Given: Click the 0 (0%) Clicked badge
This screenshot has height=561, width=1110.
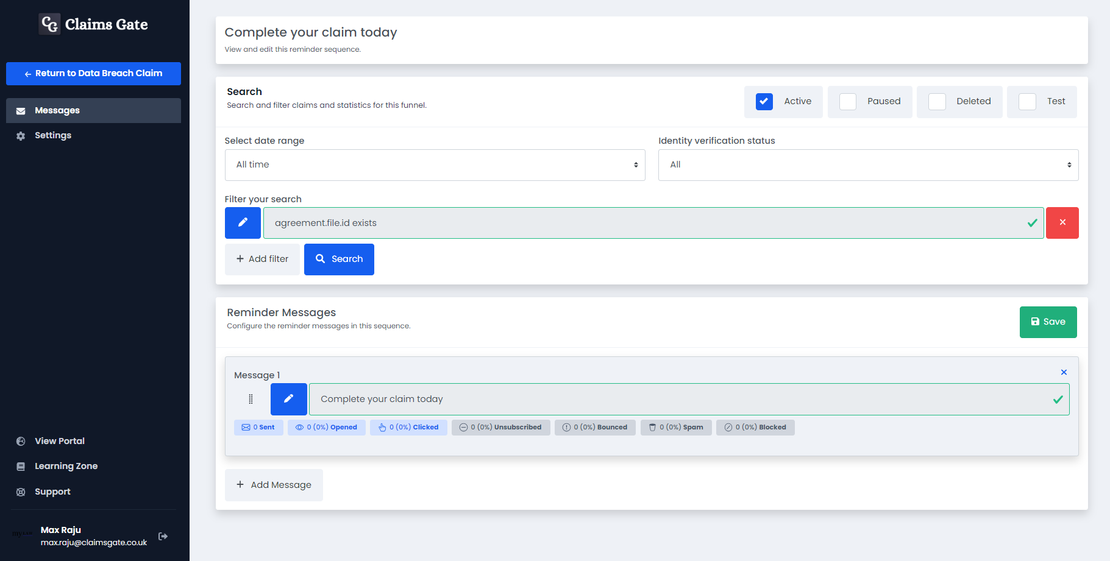Looking at the screenshot, I should pyautogui.click(x=408, y=428).
